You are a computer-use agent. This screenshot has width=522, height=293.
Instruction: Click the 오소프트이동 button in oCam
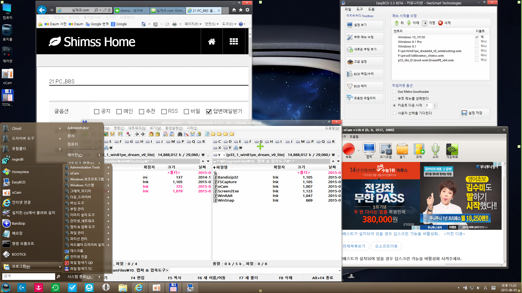386,246
